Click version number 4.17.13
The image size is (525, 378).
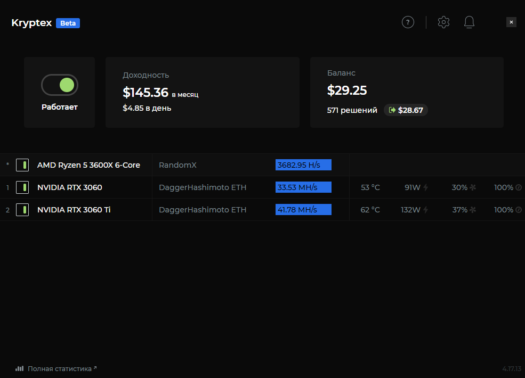point(512,368)
